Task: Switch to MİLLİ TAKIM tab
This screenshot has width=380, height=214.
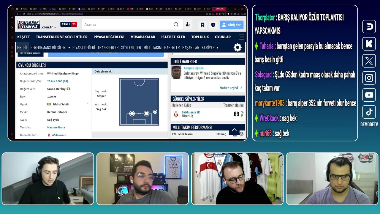Action: [153, 48]
